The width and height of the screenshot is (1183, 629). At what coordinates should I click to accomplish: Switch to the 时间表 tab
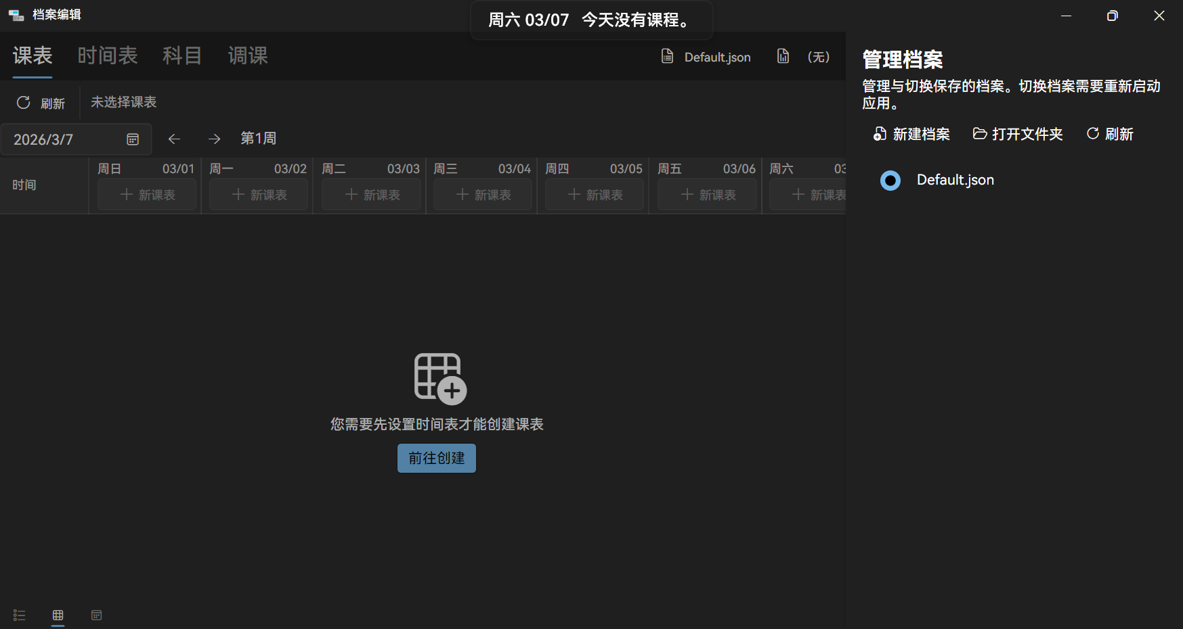[108, 55]
